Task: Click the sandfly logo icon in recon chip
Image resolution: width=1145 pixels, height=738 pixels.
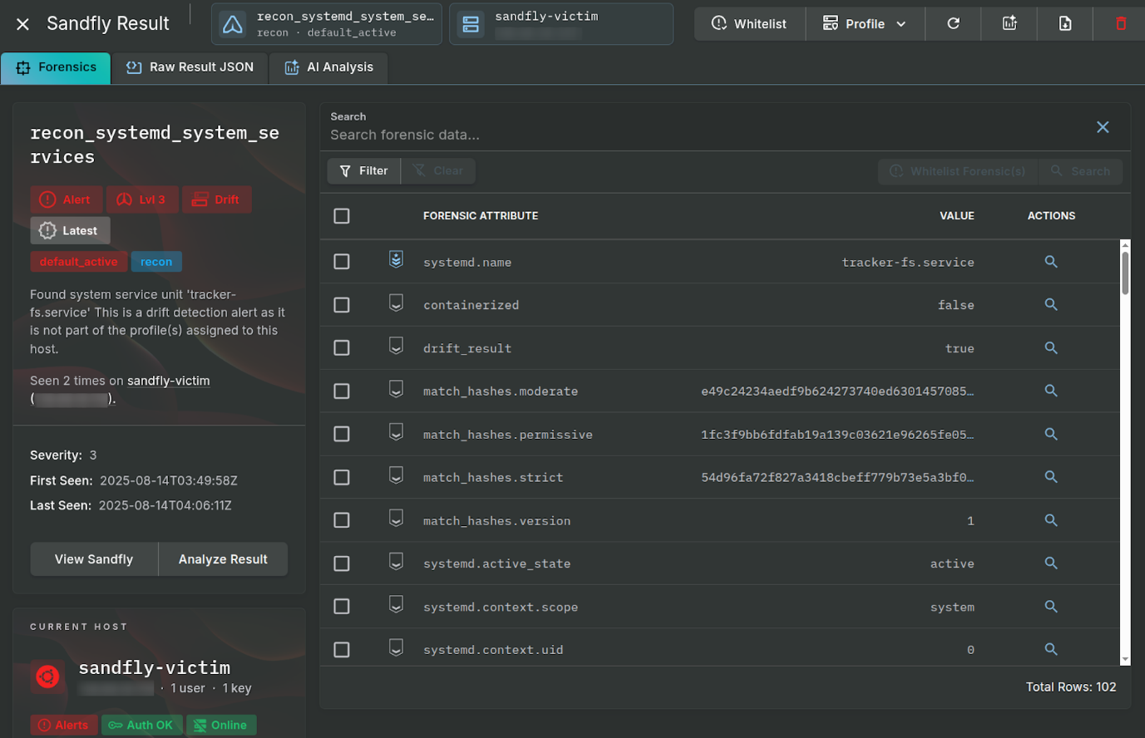Action: (233, 25)
